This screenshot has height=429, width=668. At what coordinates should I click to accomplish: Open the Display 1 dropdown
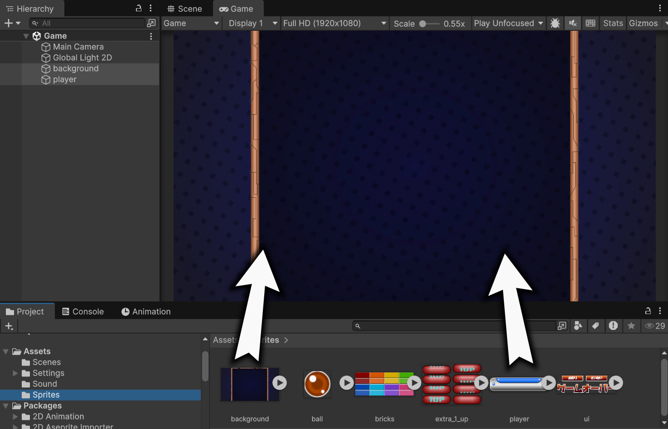click(252, 23)
